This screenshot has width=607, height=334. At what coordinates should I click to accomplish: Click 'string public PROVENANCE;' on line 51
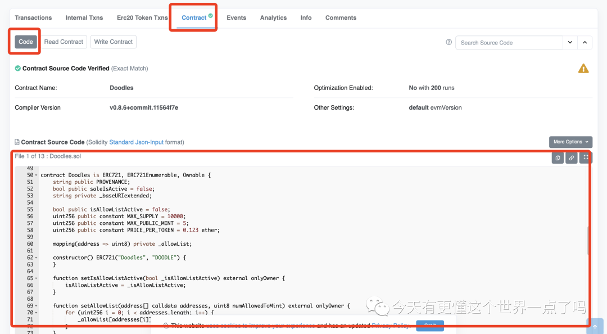point(92,182)
